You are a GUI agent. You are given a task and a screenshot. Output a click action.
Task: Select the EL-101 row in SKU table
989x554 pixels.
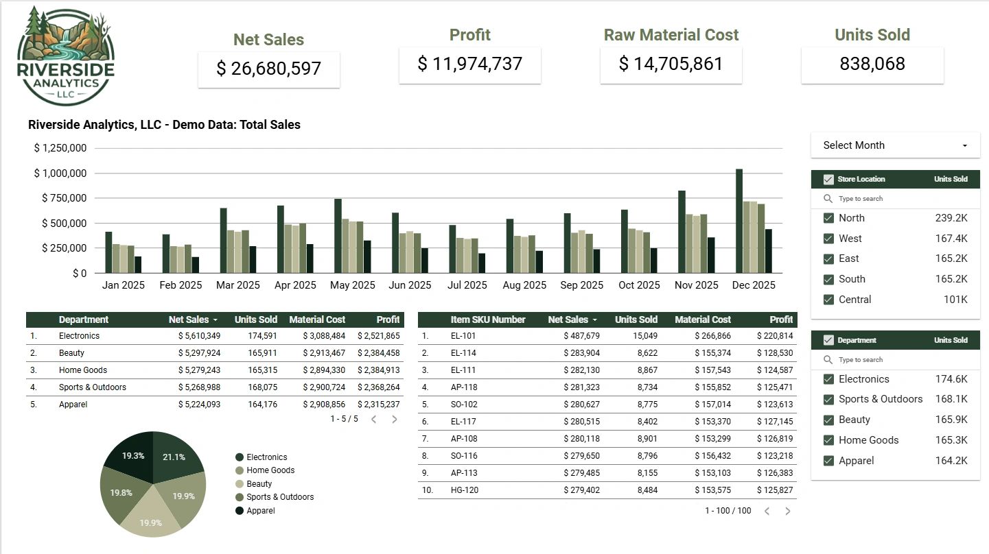pyautogui.click(x=607, y=336)
